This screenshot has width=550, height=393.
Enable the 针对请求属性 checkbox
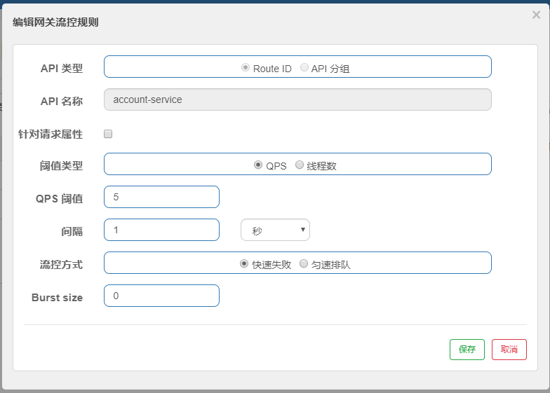coord(108,134)
